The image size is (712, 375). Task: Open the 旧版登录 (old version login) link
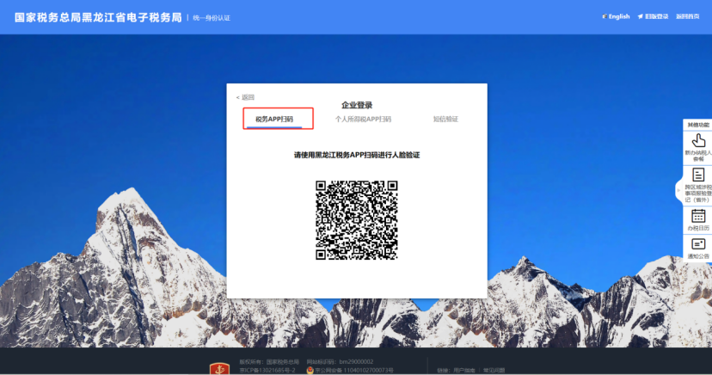(x=657, y=16)
